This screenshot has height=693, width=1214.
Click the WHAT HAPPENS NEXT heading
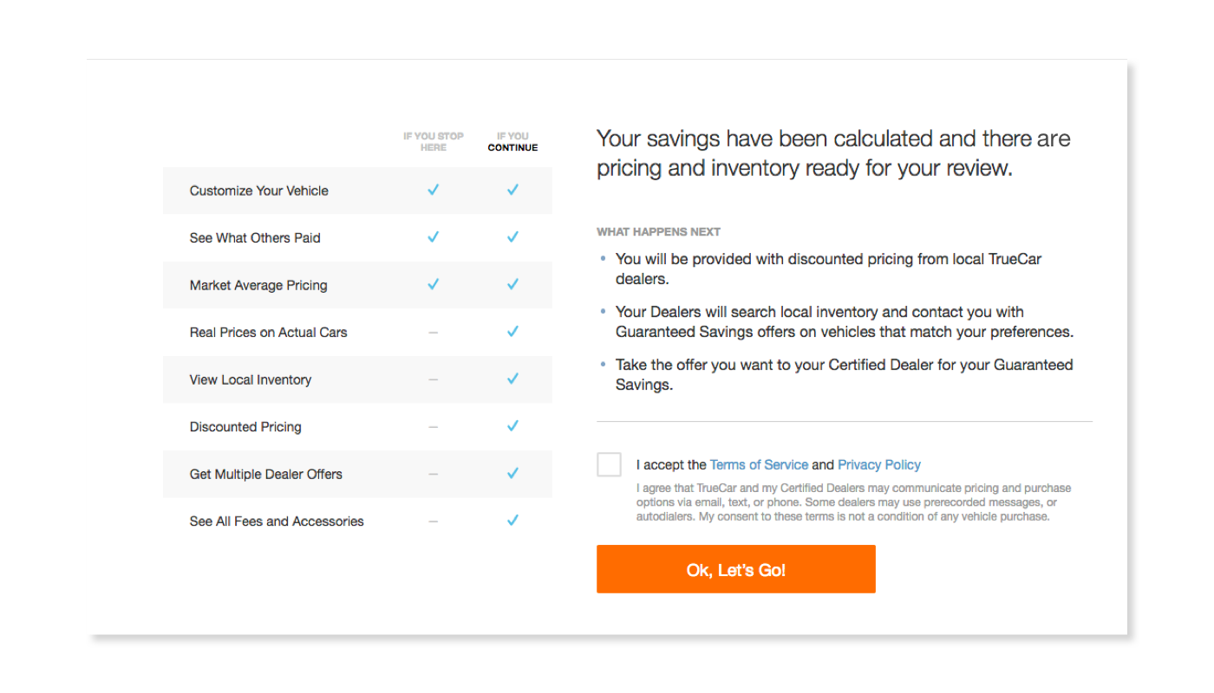click(x=658, y=232)
